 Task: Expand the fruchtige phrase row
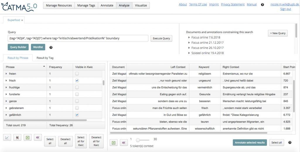pos(6,87)
